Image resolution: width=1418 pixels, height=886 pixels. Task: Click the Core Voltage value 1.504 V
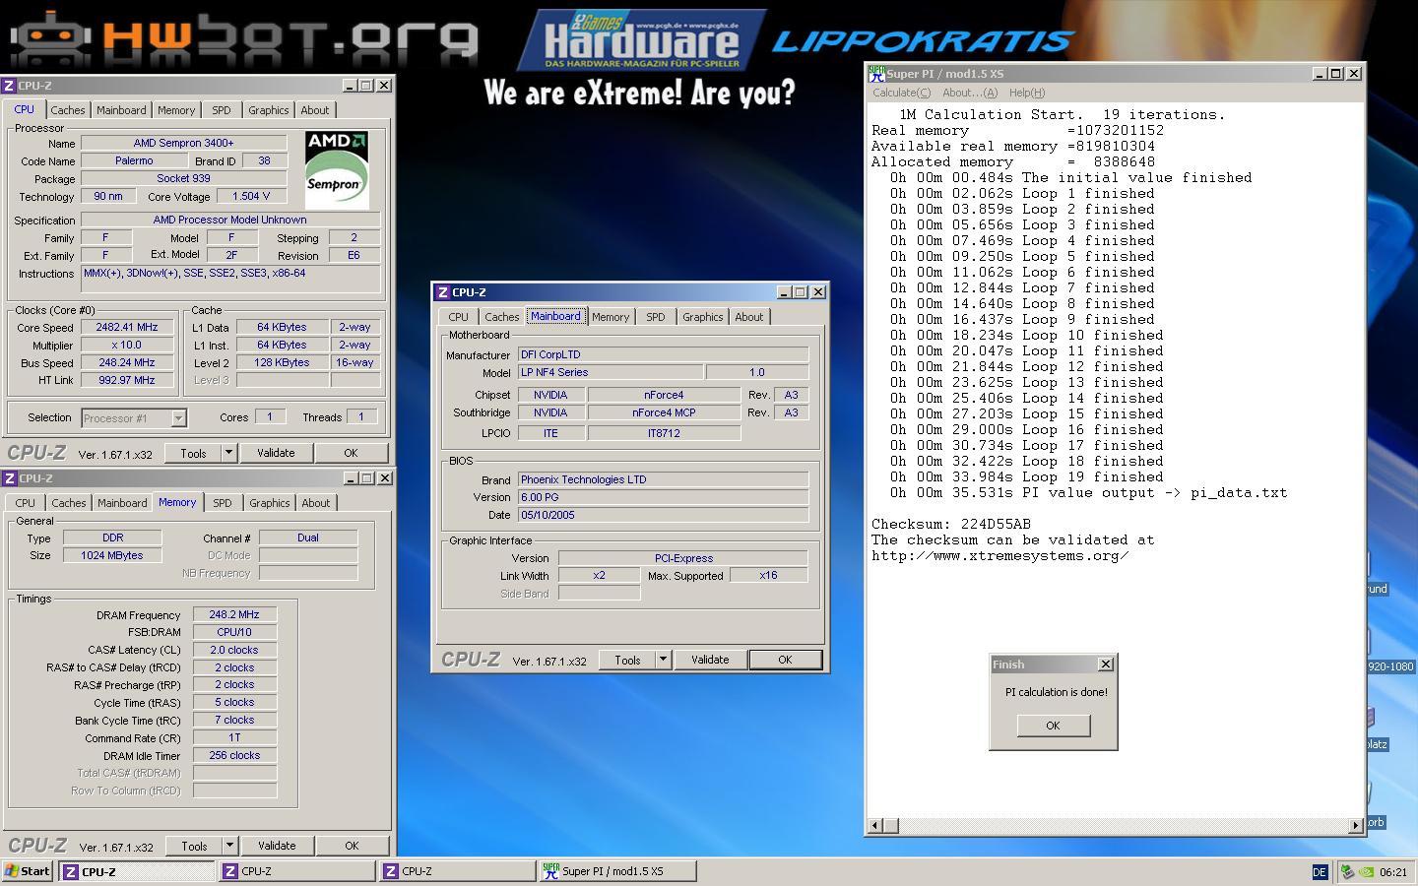tap(251, 196)
